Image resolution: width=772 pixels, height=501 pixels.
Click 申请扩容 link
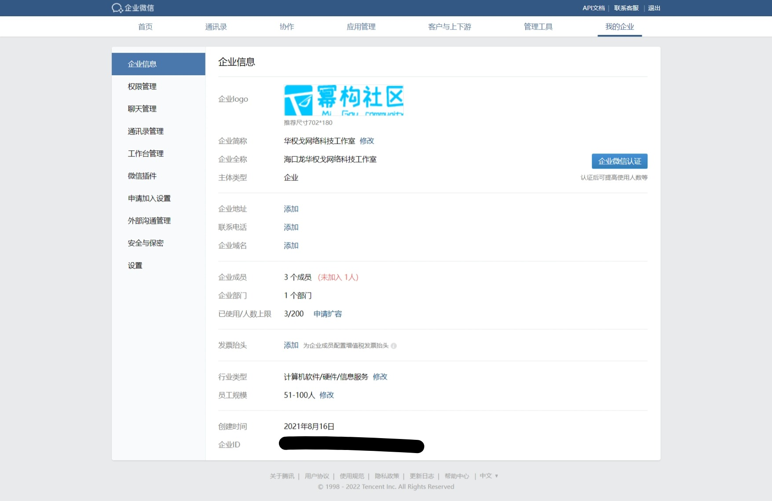point(328,314)
